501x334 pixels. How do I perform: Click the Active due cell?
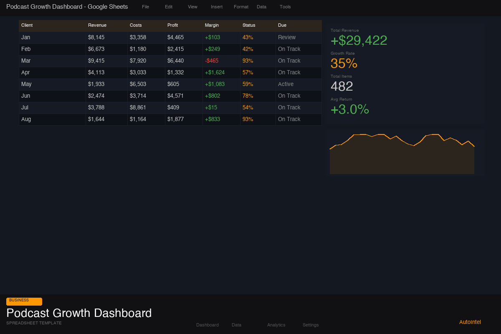(x=299, y=84)
